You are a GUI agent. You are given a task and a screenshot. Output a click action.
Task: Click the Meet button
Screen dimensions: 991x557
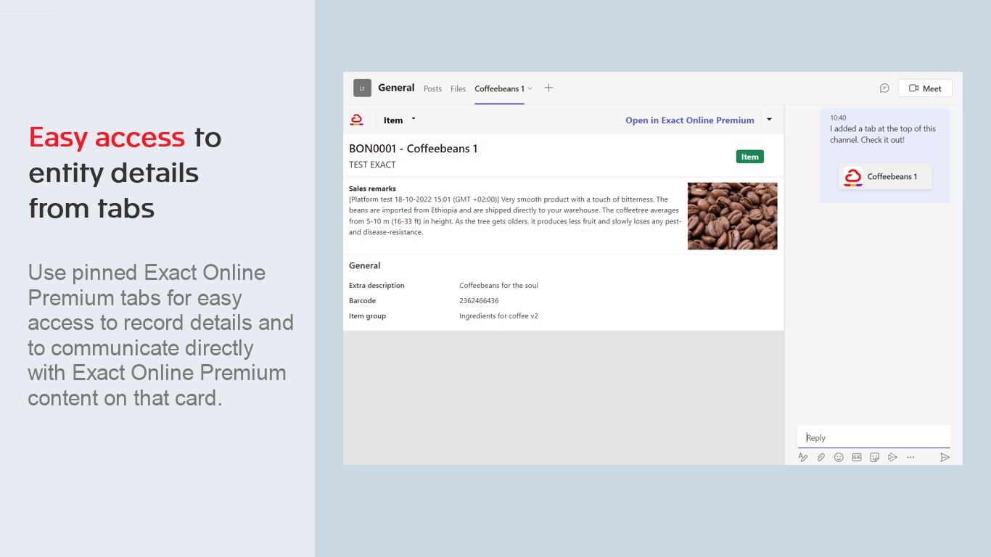point(925,88)
